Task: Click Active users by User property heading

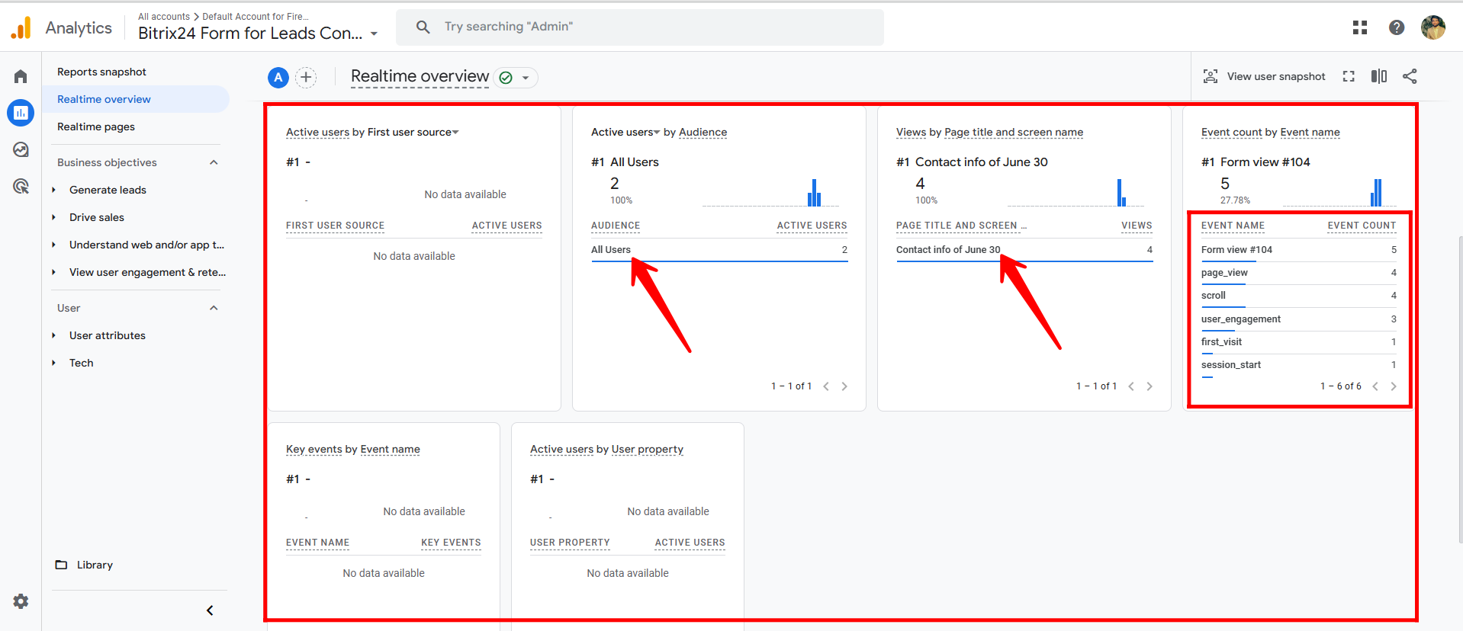Action: coord(606,449)
